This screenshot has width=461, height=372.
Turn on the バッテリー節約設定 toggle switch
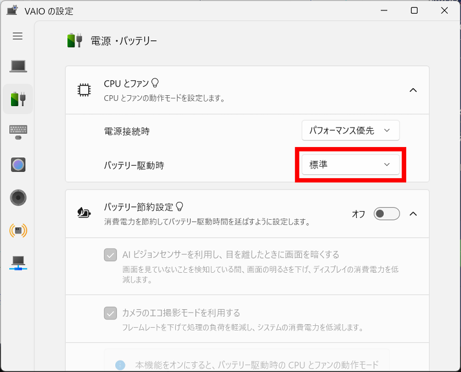[x=387, y=214]
